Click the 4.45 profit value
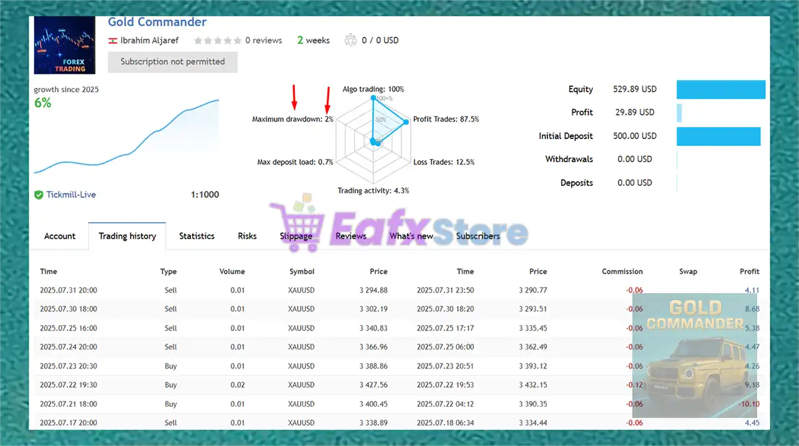799x446 pixels. coord(752,423)
